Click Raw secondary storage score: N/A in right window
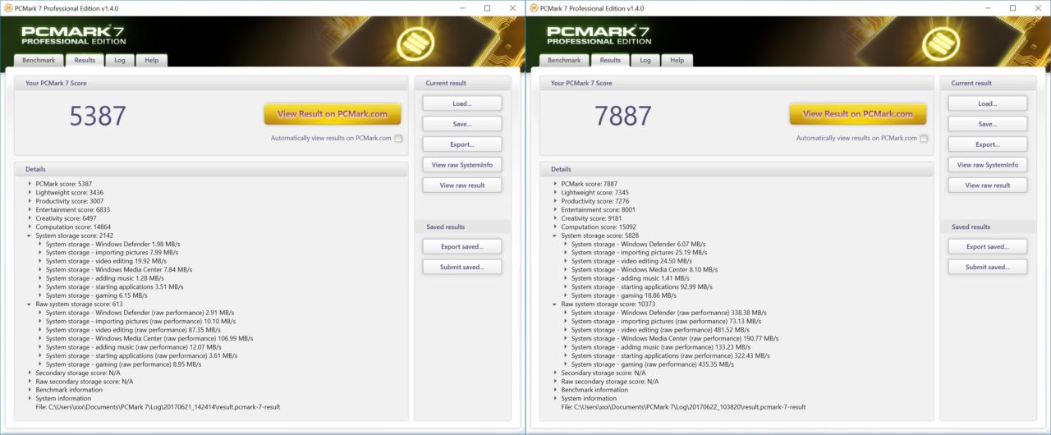The height and width of the screenshot is (435, 1051). tap(611, 382)
